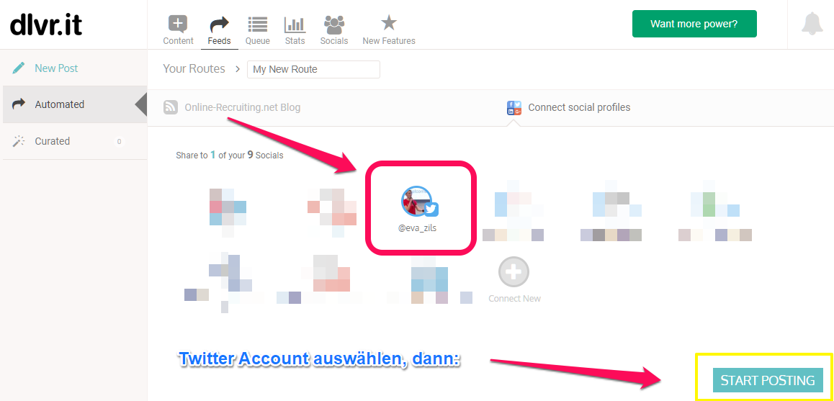Click the notifications bell icon

(x=812, y=24)
